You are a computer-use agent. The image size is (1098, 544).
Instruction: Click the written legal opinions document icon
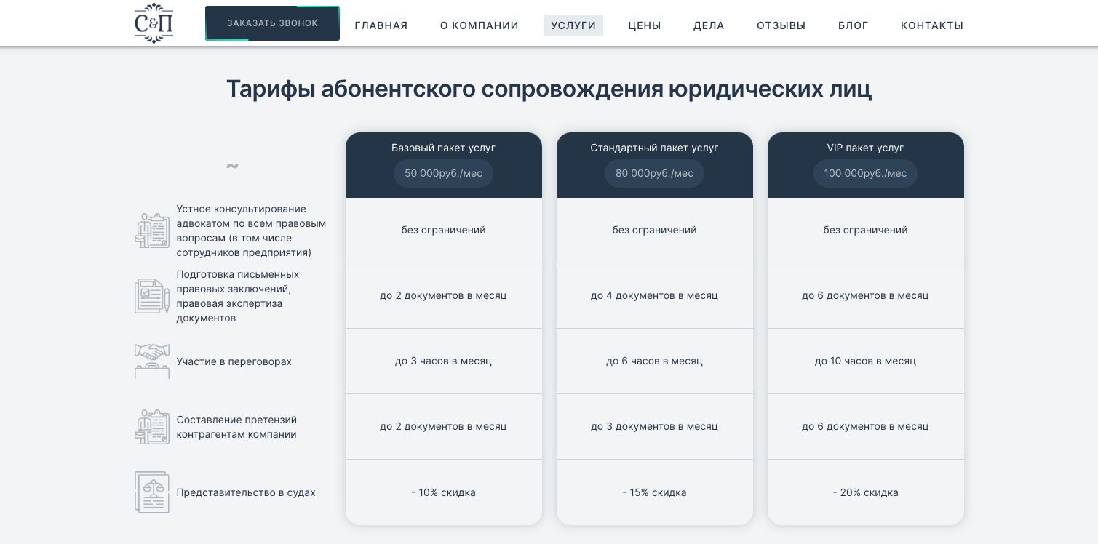pyautogui.click(x=152, y=296)
